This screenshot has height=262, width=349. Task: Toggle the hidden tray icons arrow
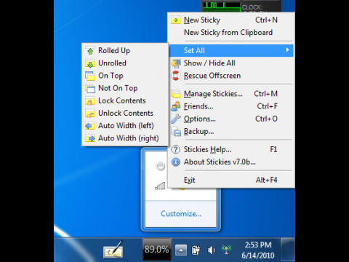click(181, 250)
